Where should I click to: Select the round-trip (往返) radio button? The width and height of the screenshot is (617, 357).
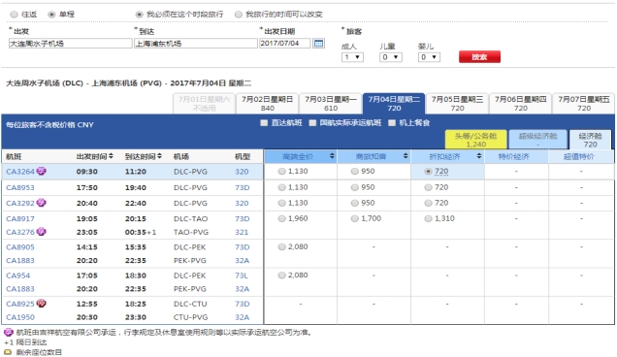[x=15, y=15]
